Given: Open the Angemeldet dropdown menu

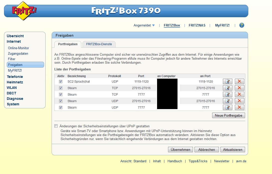Looking at the screenshot, I should pos(144,25).
